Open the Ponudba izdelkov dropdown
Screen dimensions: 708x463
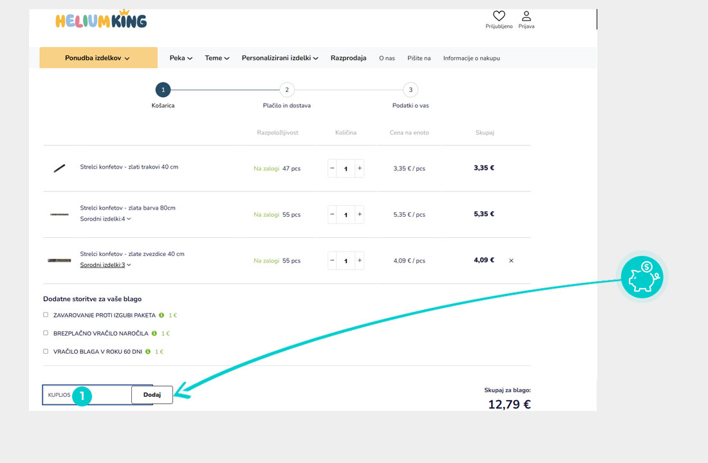[98, 58]
